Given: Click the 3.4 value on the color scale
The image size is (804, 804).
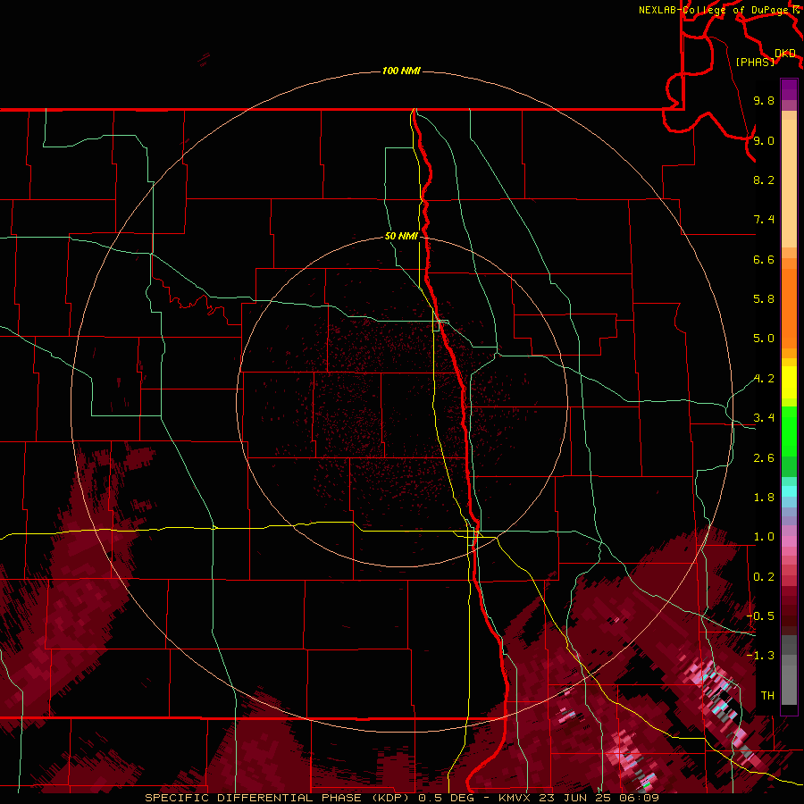Looking at the screenshot, I should pos(764,418).
